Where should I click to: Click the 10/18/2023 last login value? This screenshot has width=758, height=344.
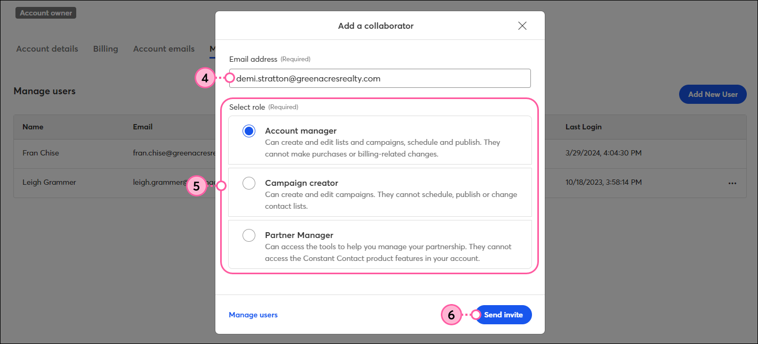[603, 182]
